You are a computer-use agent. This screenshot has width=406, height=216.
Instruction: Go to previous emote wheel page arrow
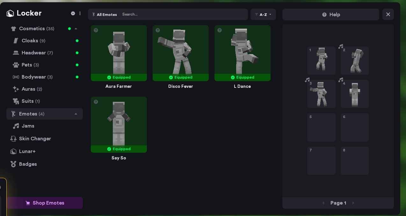click(x=323, y=203)
